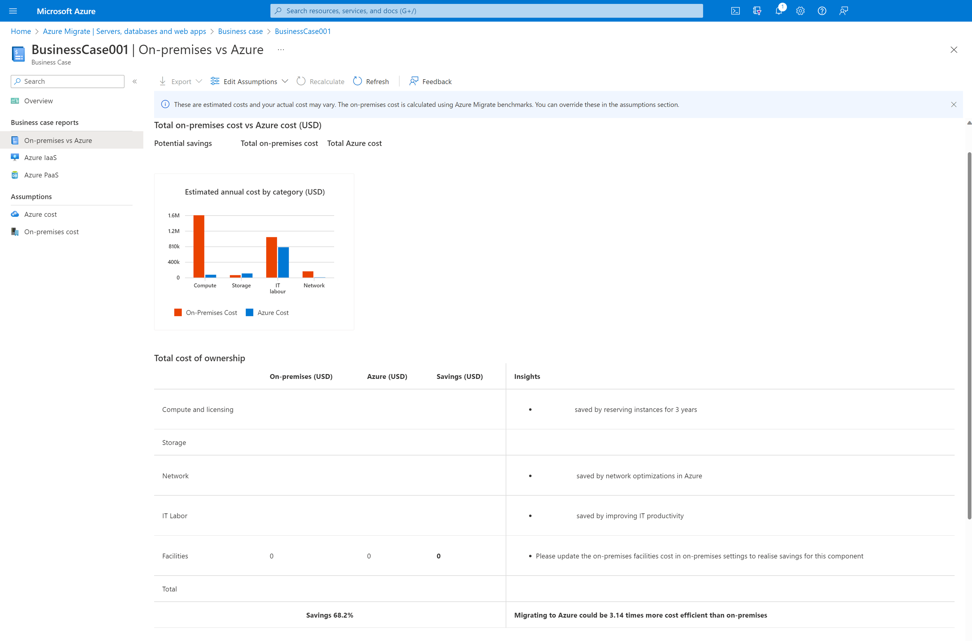Click the Edit Assumptions button
Viewport: 972px width, 641px height.
pyautogui.click(x=250, y=81)
